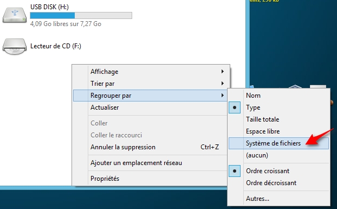
Task: Group by Système de fichiers
Action: [x=278, y=143]
